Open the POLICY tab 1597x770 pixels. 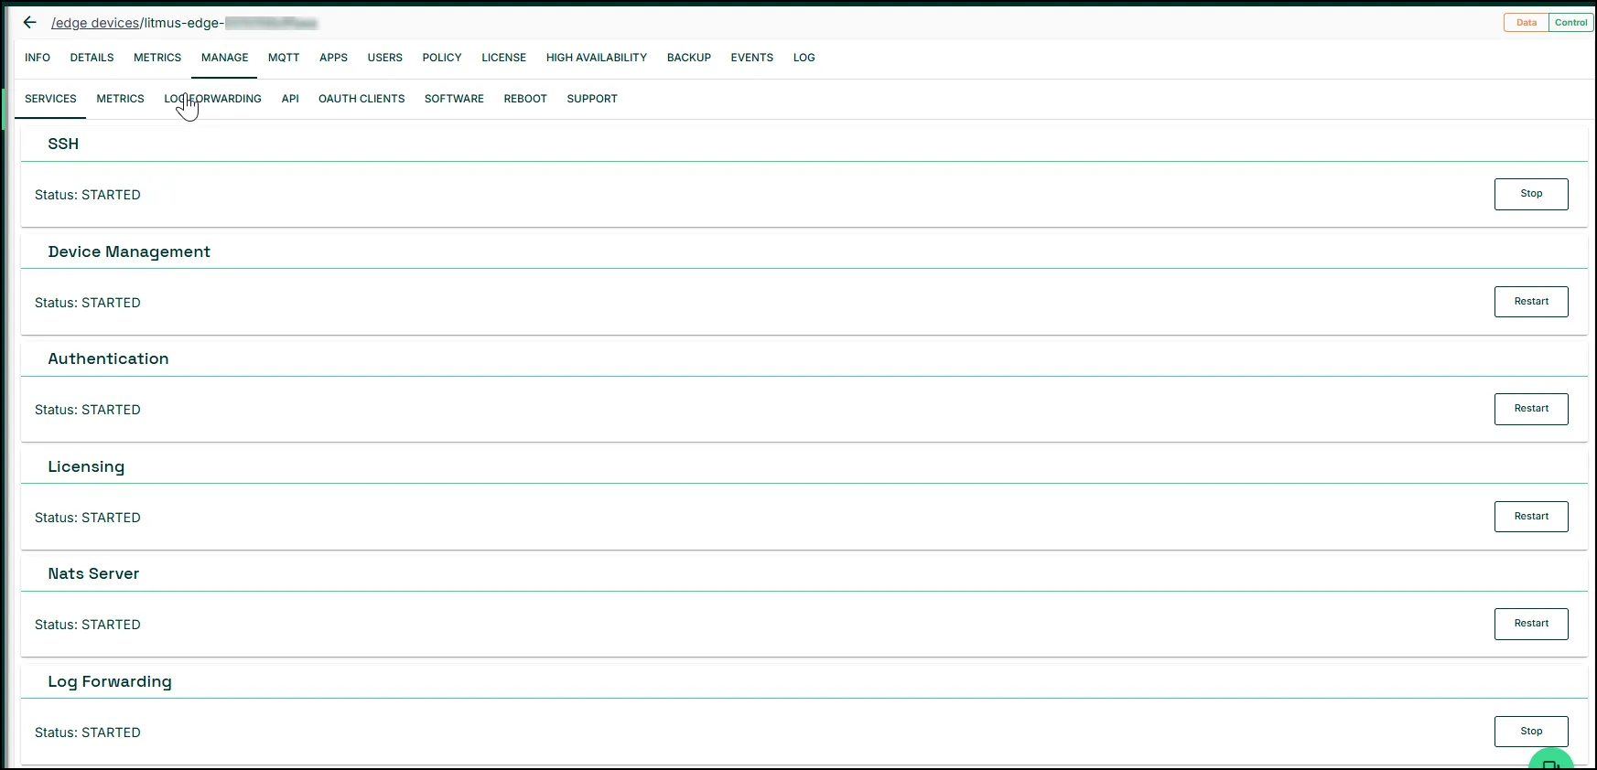coord(442,58)
